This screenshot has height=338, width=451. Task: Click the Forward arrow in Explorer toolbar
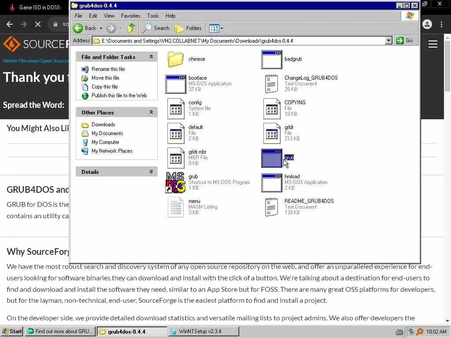(x=111, y=28)
